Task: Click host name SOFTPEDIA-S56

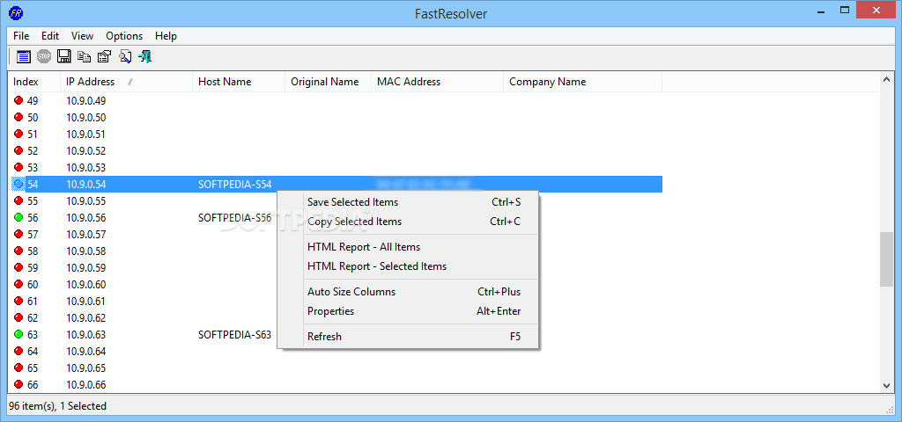Action: click(234, 218)
